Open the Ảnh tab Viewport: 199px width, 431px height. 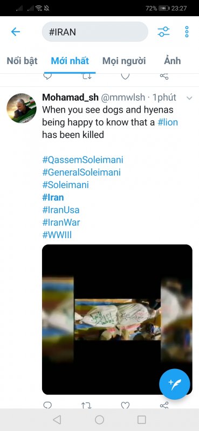pyautogui.click(x=172, y=61)
